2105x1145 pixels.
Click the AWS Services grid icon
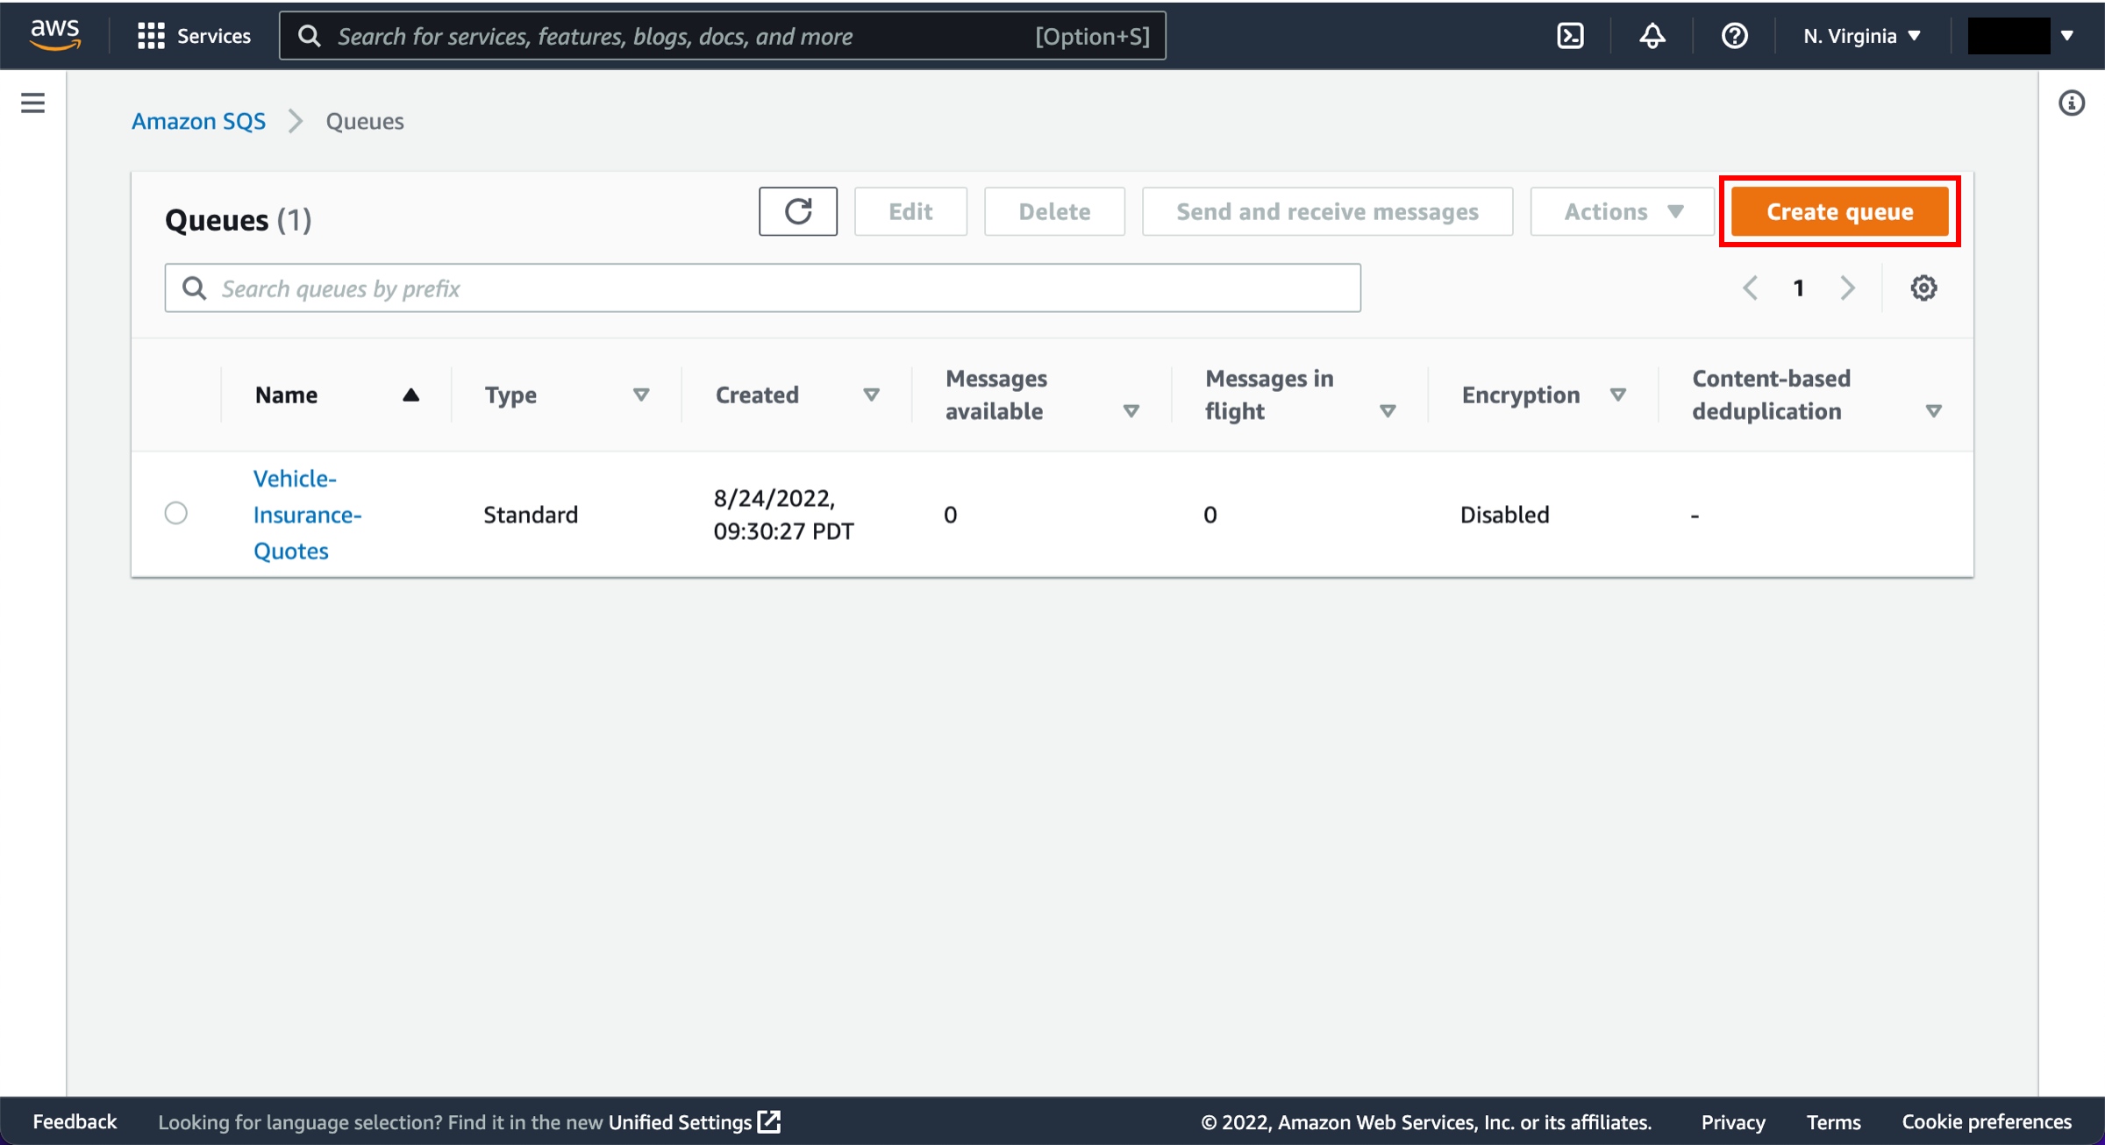(149, 35)
